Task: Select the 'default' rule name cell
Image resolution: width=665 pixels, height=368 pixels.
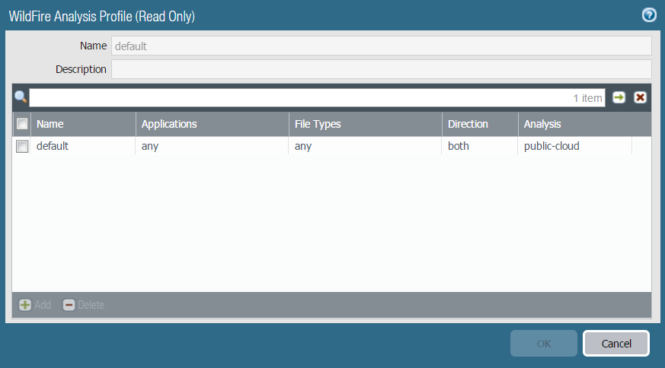Action: click(83, 146)
